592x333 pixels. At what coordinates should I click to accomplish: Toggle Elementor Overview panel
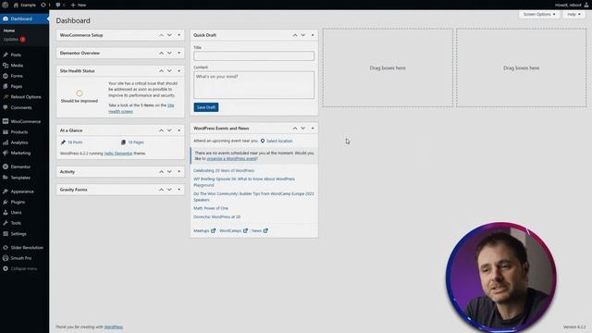click(179, 54)
